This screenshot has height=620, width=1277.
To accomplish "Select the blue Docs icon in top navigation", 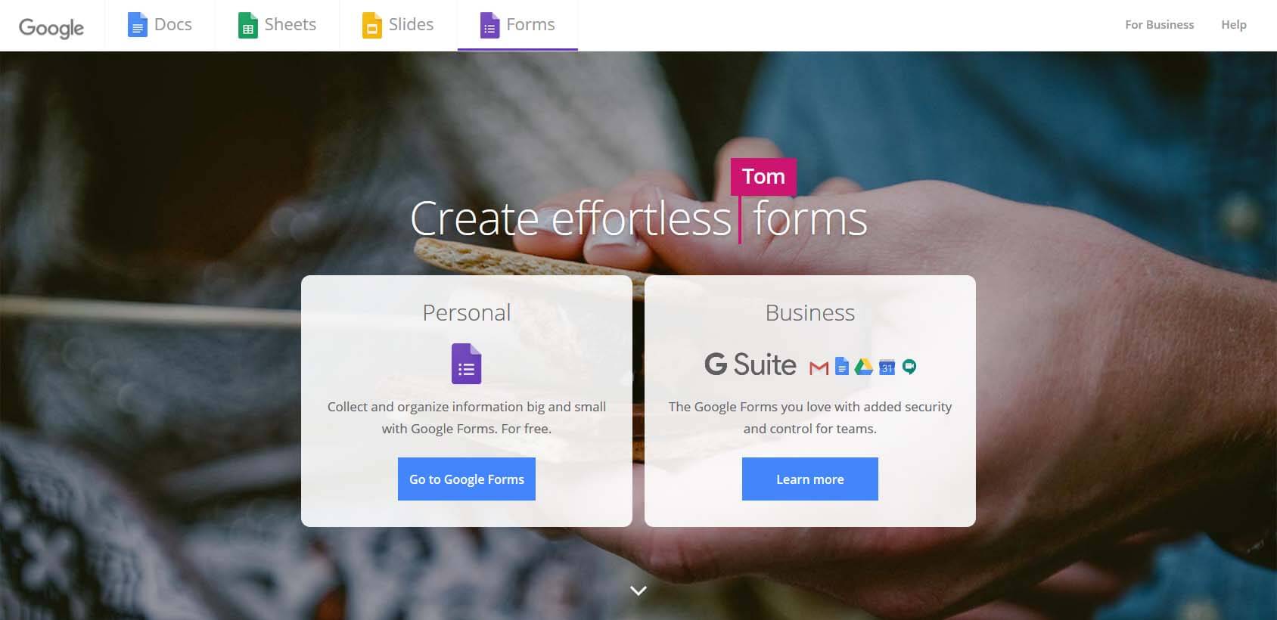I will pyautogui.click(x=138, y=24).
